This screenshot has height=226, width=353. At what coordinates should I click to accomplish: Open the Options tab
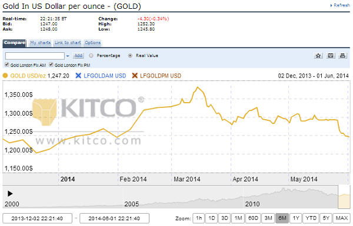tap(92, 43)
